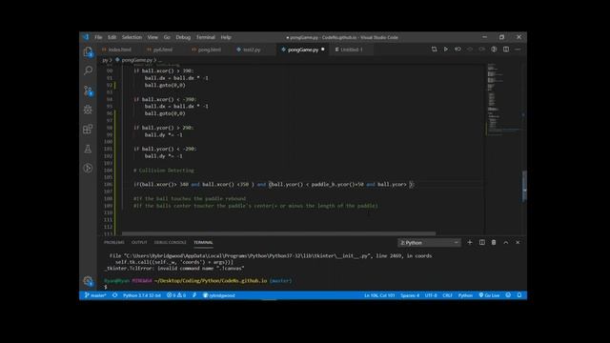Split the editor with the split icon
This screenshot has width=610, height=343.
pyautogui.click(x=506, y=50)
